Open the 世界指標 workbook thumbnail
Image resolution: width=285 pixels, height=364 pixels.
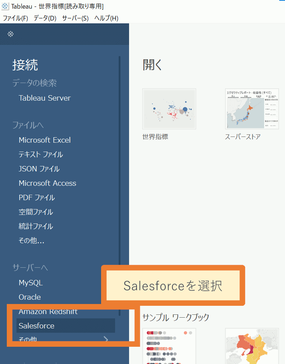pyautogui.click(x=169, y=109)
